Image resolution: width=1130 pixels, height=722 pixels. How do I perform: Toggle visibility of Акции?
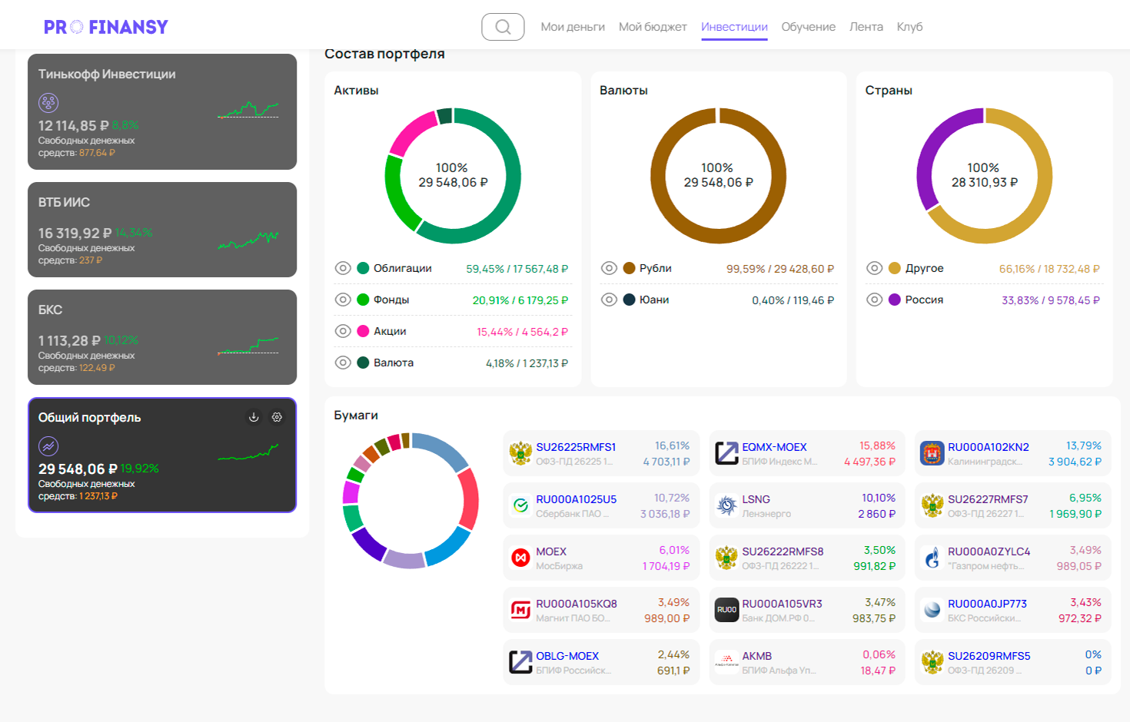[x=343, y=331]
